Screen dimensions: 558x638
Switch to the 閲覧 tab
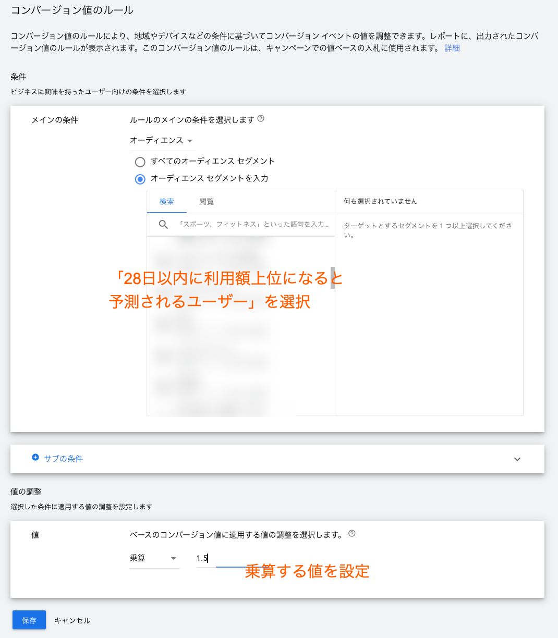coord(207,202)
